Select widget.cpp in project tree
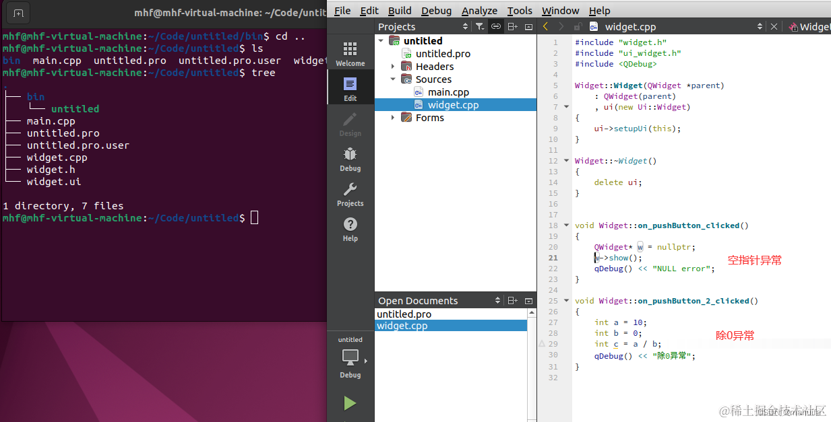831x422 pixels. 456,104
